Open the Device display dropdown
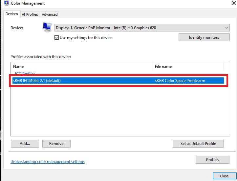Image resolution: width=237 pixels, height=181 pixels. [142, 28]
